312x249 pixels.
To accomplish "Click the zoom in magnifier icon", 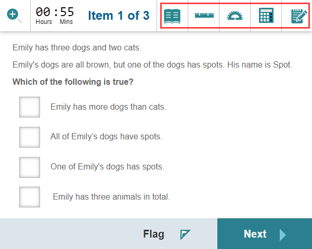I will coord(15,16).
